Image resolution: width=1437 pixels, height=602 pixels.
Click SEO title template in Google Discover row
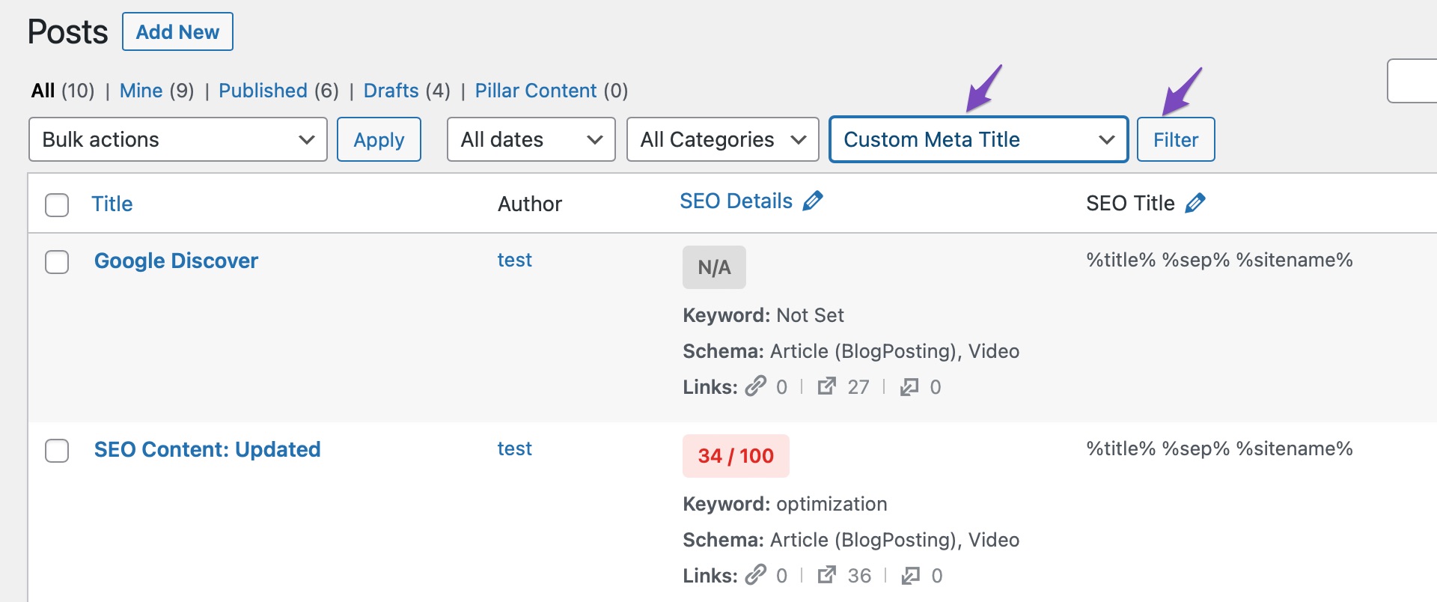1219,260
